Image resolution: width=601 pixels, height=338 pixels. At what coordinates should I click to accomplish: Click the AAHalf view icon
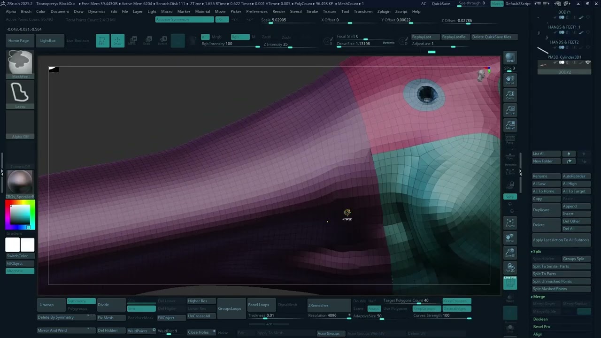pos(510,125)
